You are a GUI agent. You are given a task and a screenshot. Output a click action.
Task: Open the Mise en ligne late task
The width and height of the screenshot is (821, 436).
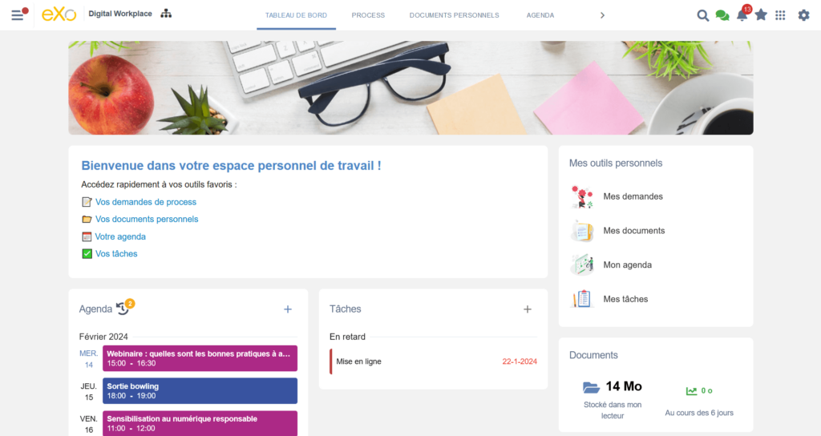click(x=433, y=361)
